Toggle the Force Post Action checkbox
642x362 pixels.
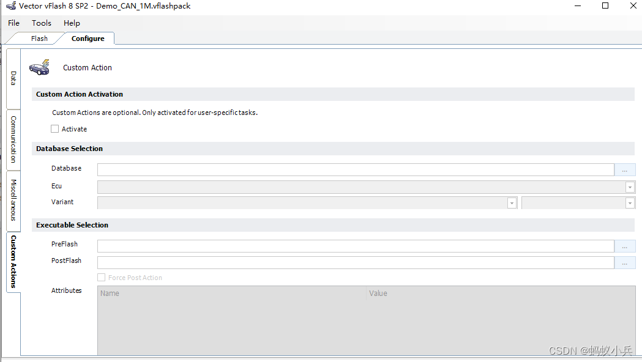pos(102,278)
